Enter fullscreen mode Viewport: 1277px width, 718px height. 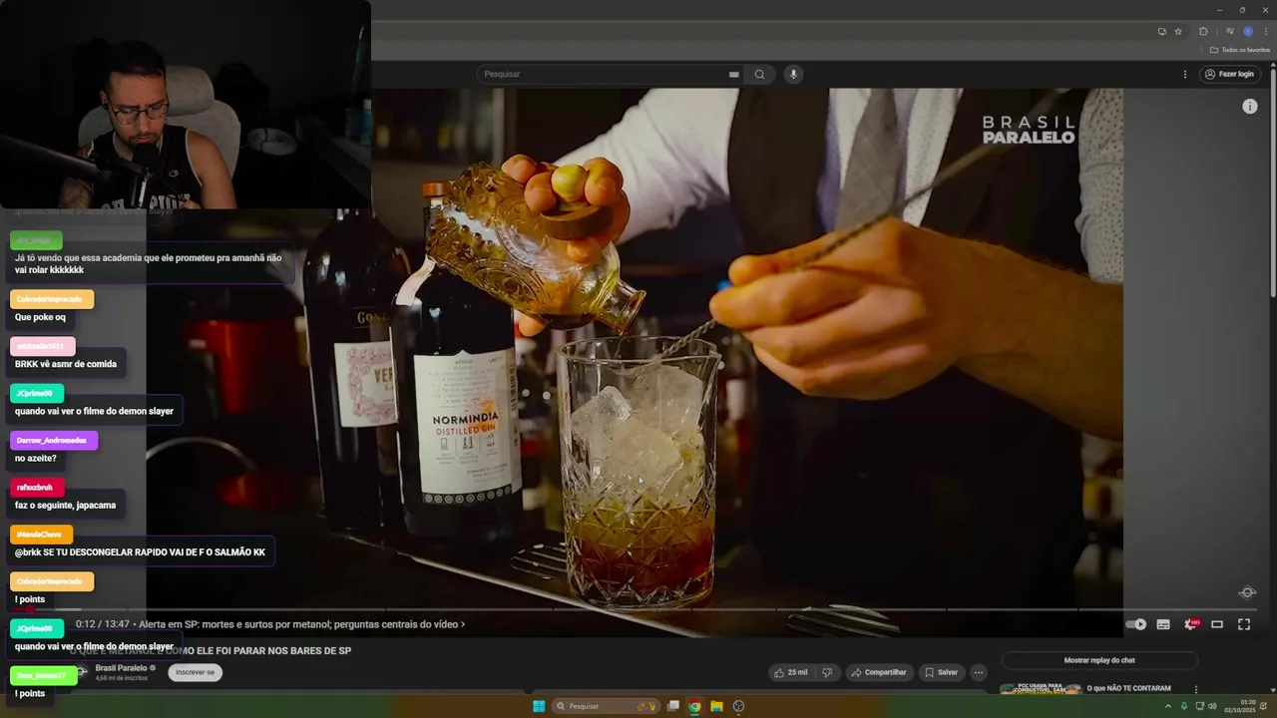tap(1244, 624)
